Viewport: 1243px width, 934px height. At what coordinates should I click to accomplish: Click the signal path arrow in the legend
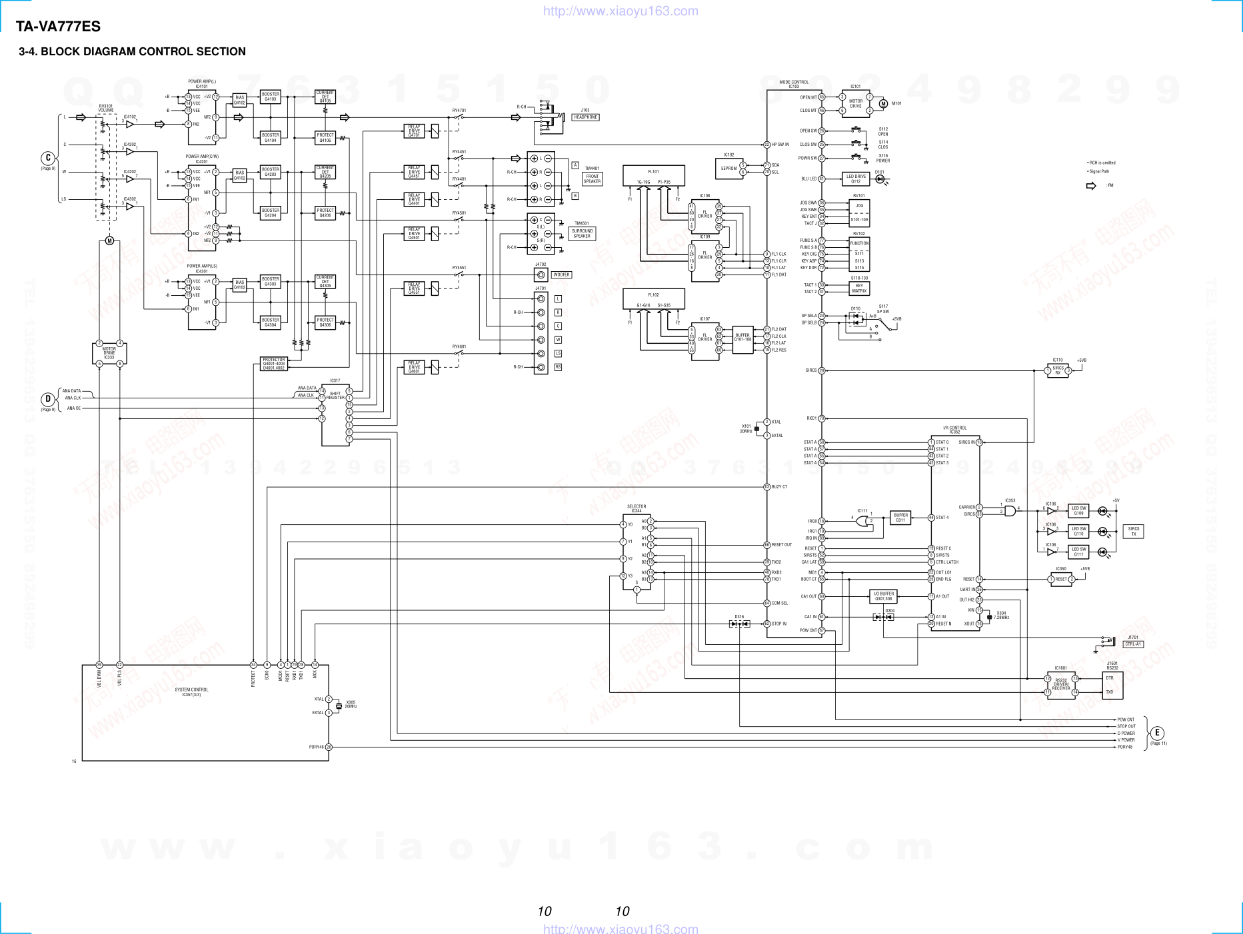(x=1091, y=186)
